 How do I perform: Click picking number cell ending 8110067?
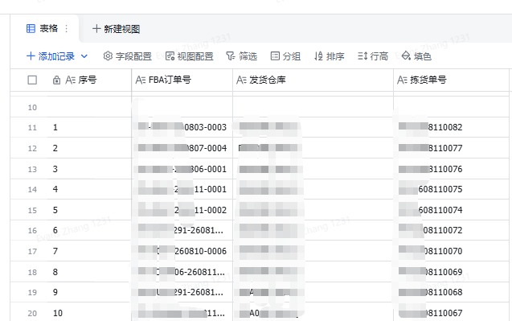(451, 313)
